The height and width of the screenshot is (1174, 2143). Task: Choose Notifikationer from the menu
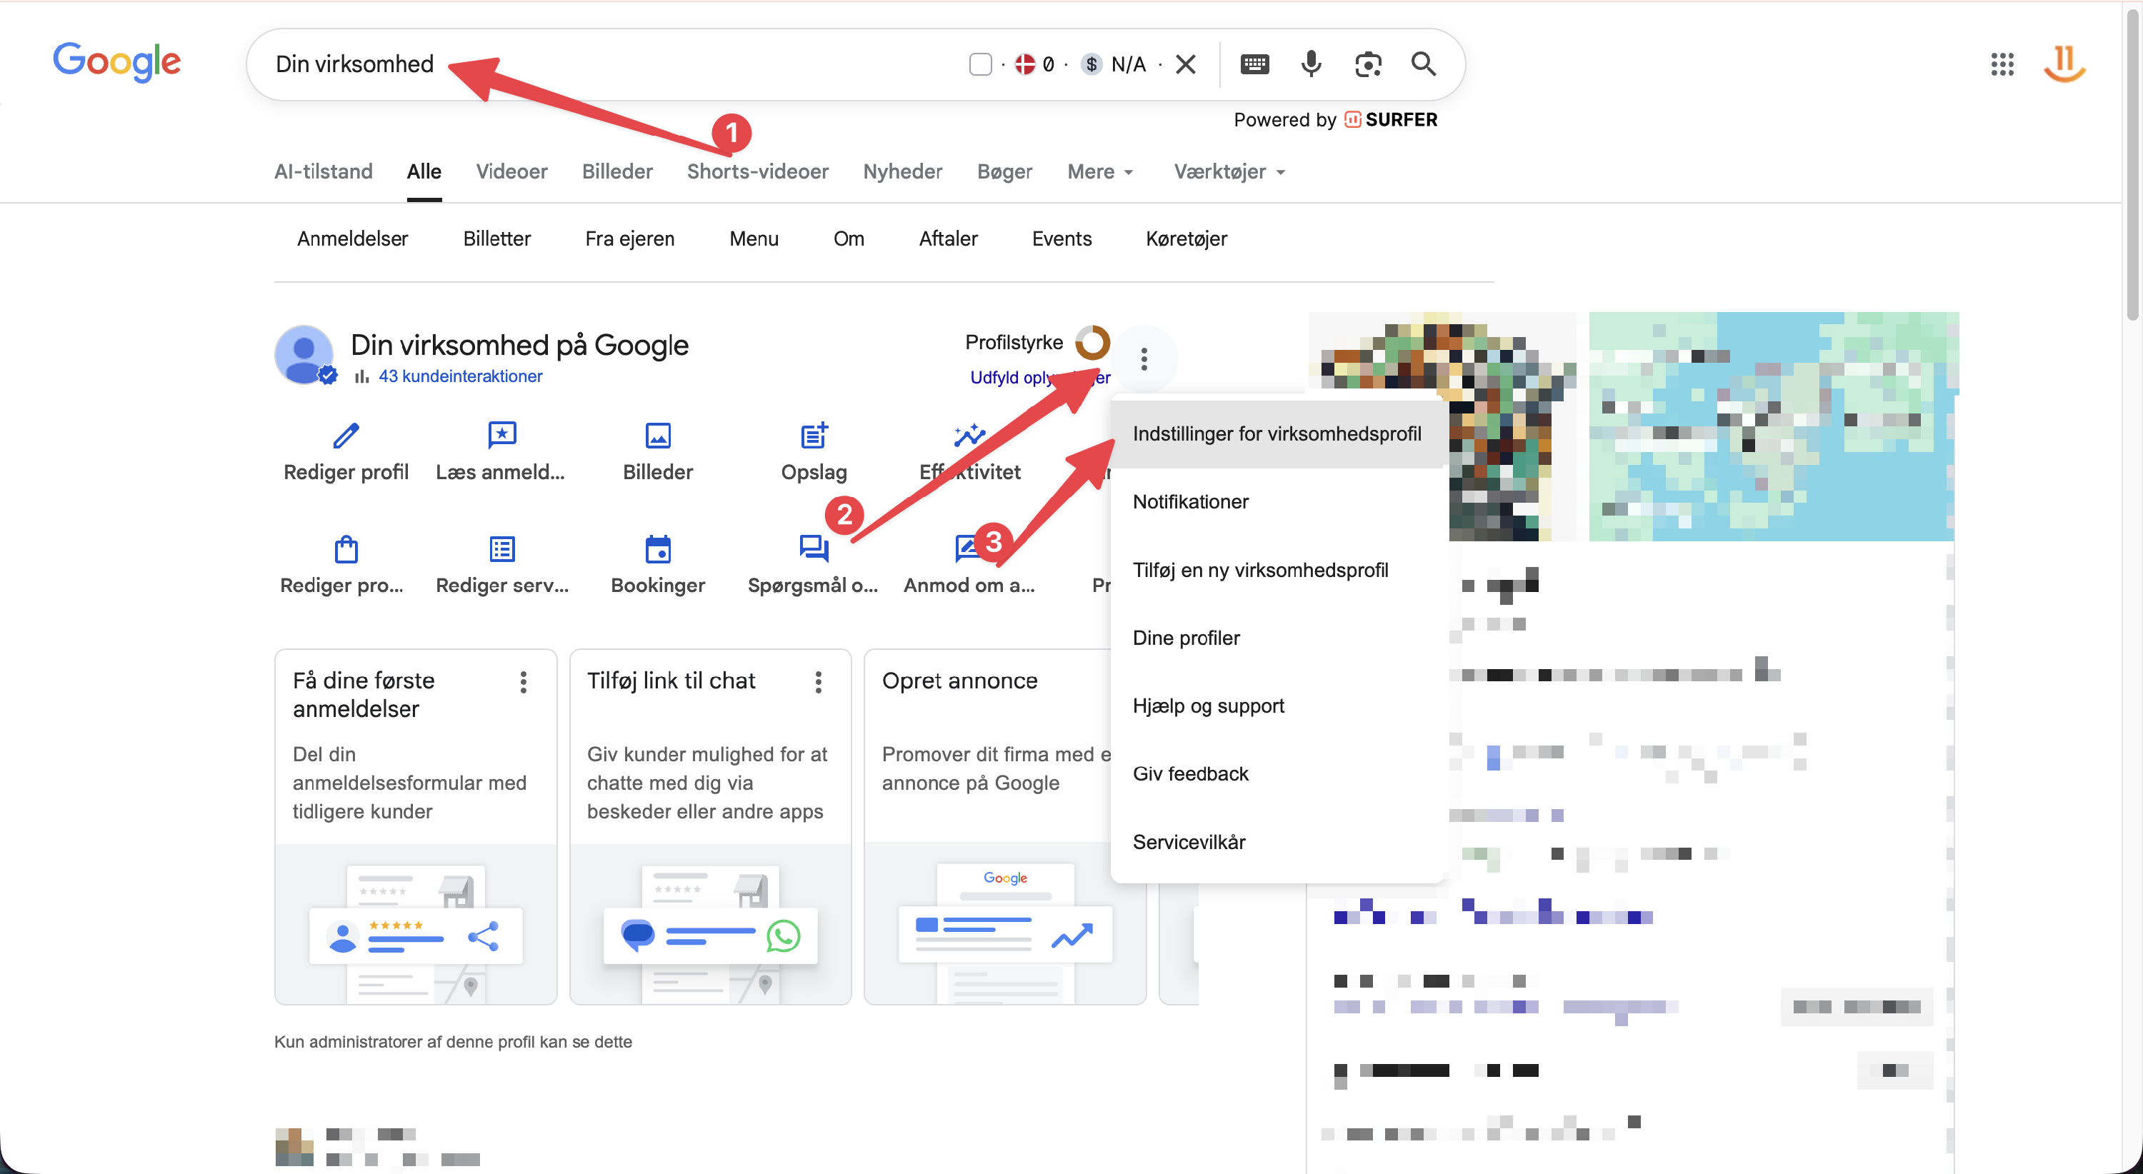[1191, 501]
